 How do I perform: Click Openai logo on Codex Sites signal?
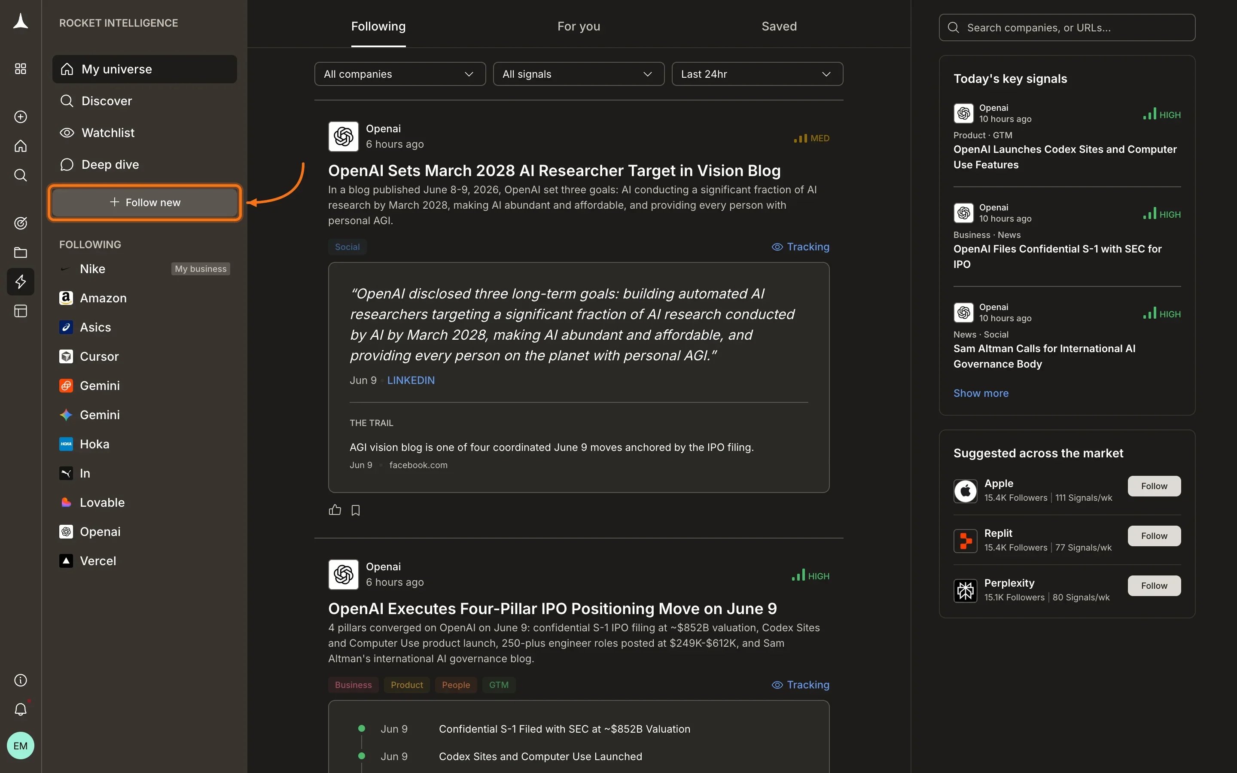coord(963,113)
